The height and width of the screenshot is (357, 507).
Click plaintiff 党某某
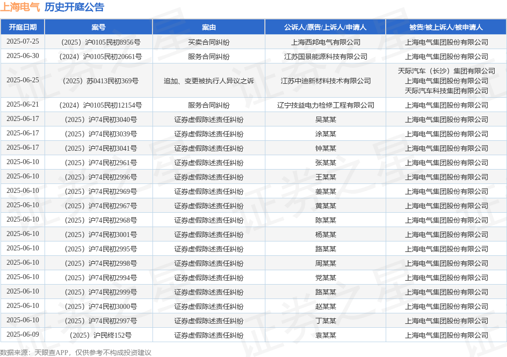[326, 278]
